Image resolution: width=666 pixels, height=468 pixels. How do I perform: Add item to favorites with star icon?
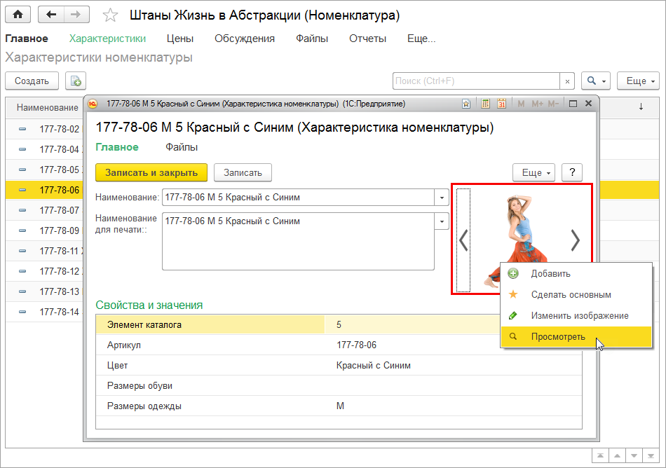110,15
